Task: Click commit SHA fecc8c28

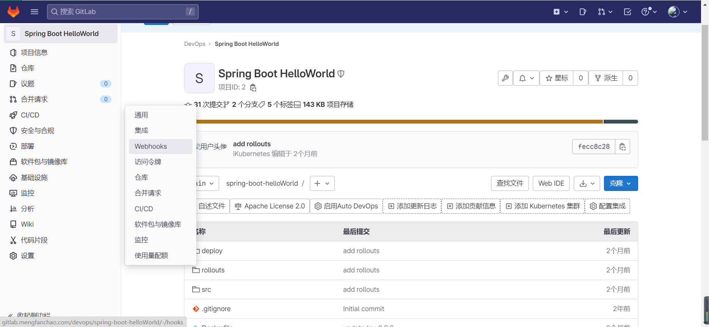Action: coord(594,147)
